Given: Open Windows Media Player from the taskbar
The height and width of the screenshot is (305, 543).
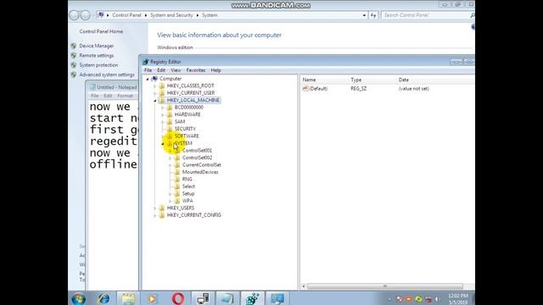Looking at the screenshot, I should coord(153,298).
